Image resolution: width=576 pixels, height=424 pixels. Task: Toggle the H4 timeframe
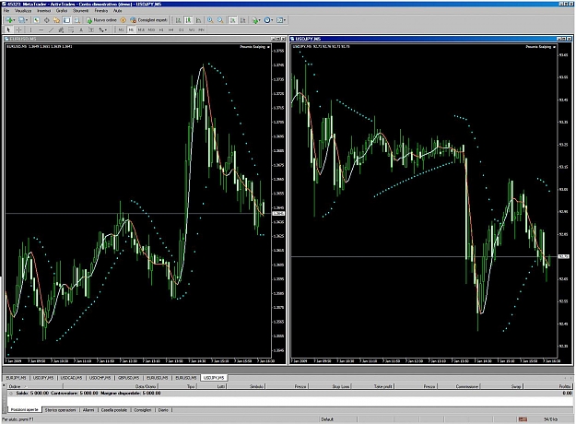click(170, 29)
